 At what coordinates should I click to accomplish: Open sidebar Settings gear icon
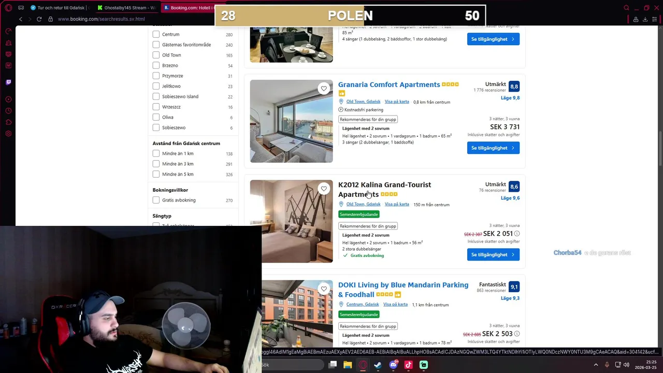pyautogui.click(x=8, y=134)
